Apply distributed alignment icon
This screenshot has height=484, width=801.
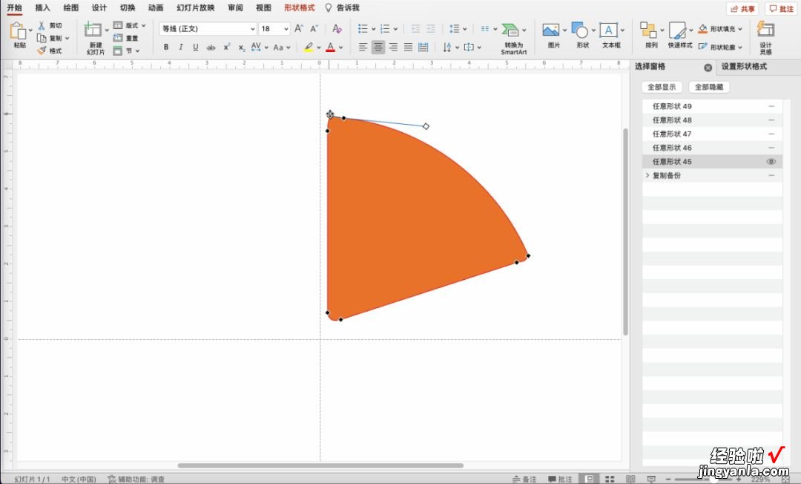point(423,48)
